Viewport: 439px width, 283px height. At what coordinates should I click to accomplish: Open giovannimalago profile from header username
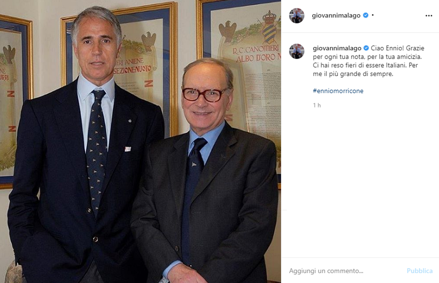point(336,16)
